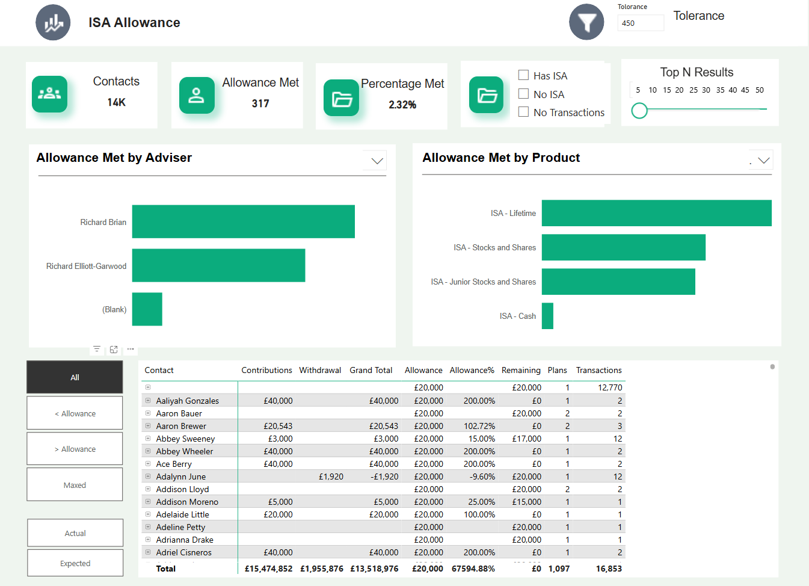Expand the Aaron Bauer table row
This screenshot has width=809, height=586.
[x=148, y=413]
